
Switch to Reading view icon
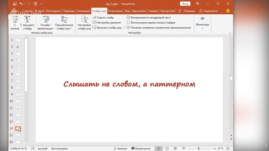(x=175, y=148)
